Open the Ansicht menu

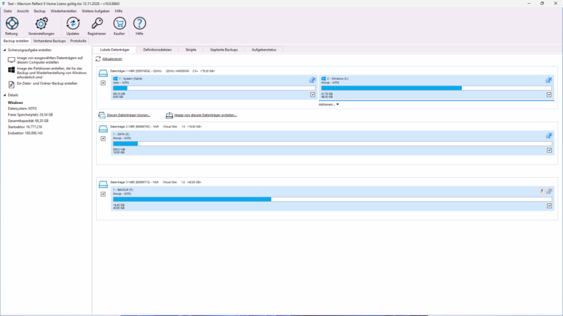(x=23, y=11)
